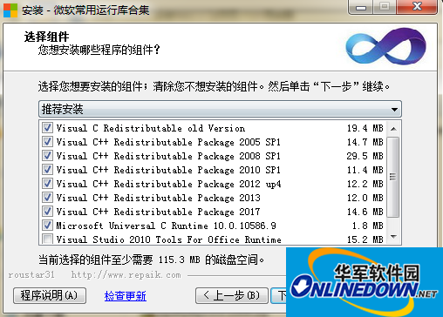443x317 pixels.
Task: Click the component list scrollbar thumb
Action: coord(393,177)
